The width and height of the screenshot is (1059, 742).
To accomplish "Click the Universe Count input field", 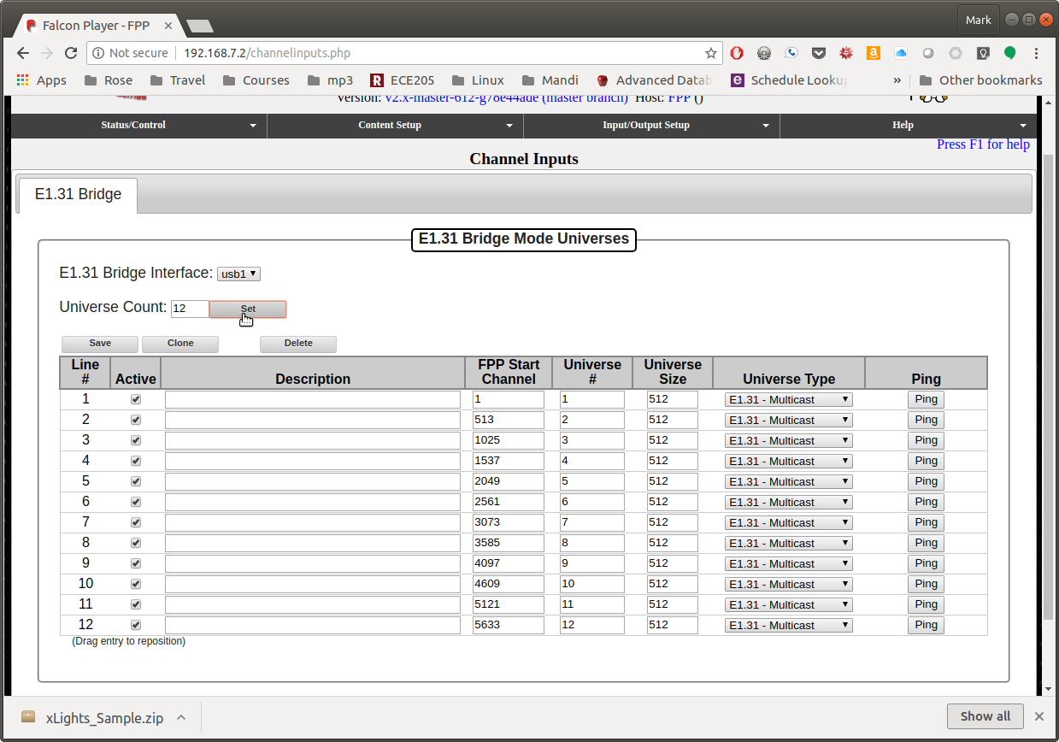I will pyautogui.click(x=189, y=309).
